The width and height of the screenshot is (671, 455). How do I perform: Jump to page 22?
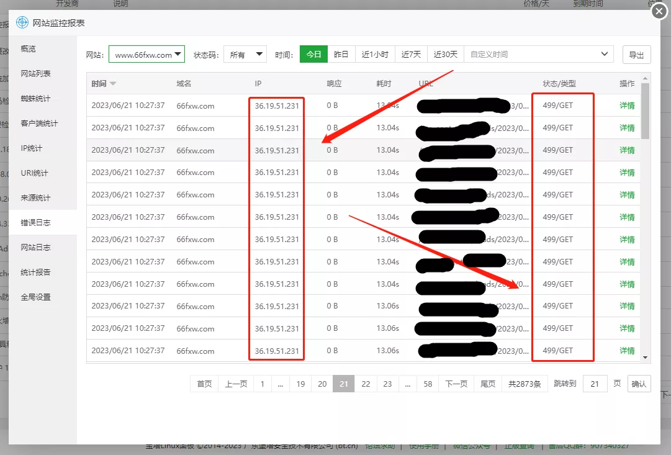pyautogui.click(x=366, y=384)
